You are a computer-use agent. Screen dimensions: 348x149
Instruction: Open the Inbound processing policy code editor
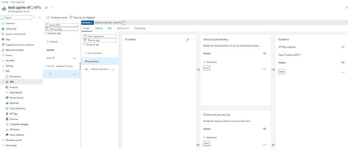[264, 53]
